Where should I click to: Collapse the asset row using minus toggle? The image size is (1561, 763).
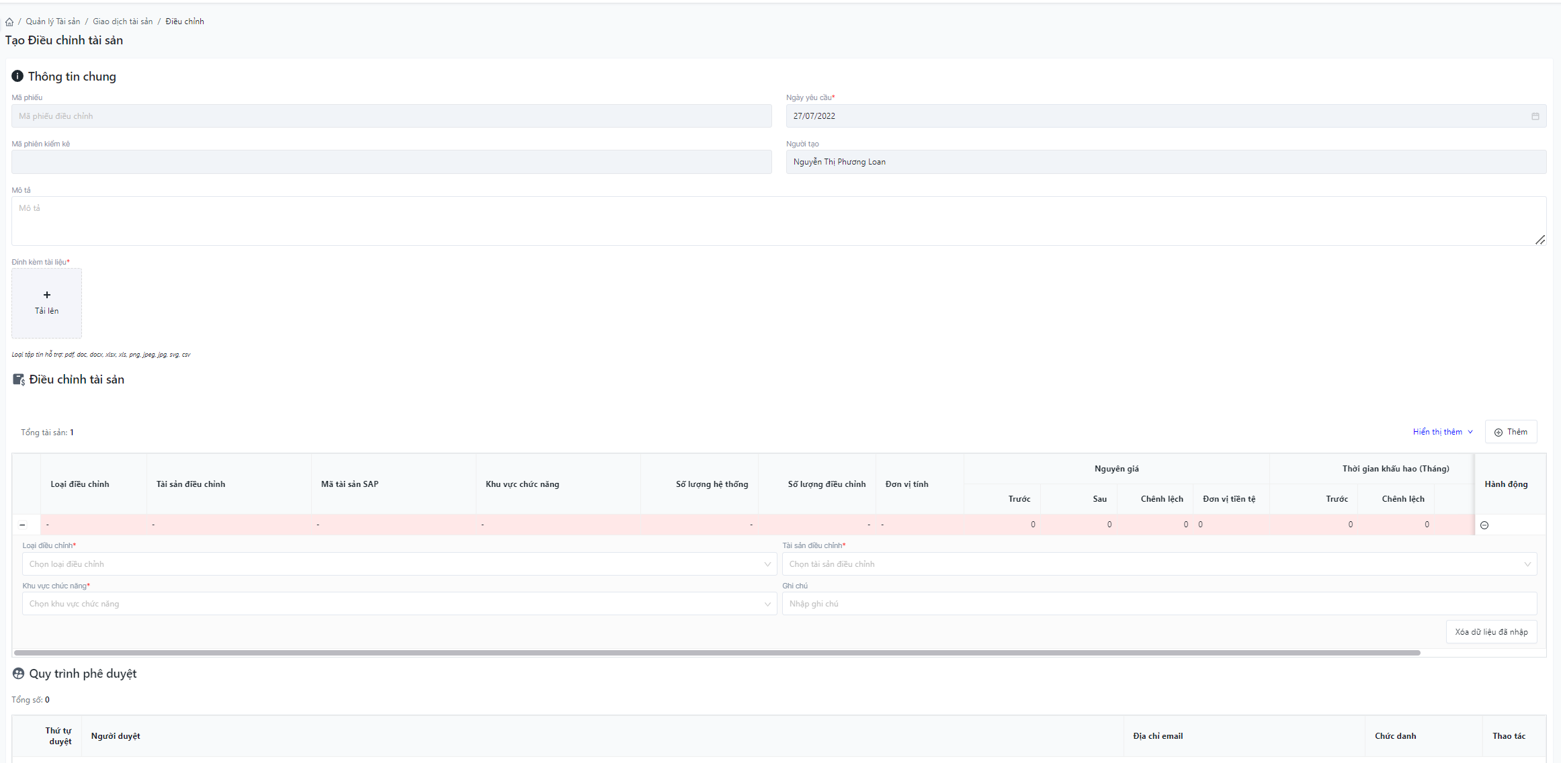tap(23, 525)
